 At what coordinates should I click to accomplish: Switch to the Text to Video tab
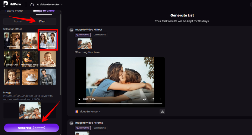click(x=14, y=11)
